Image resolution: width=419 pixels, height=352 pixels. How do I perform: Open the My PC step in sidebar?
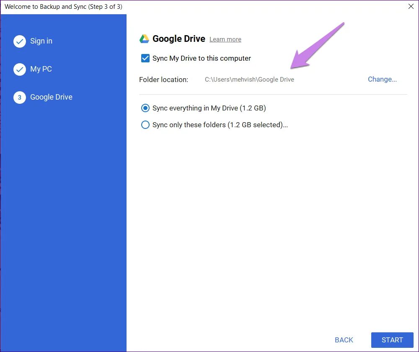click(x=41, y=69)
